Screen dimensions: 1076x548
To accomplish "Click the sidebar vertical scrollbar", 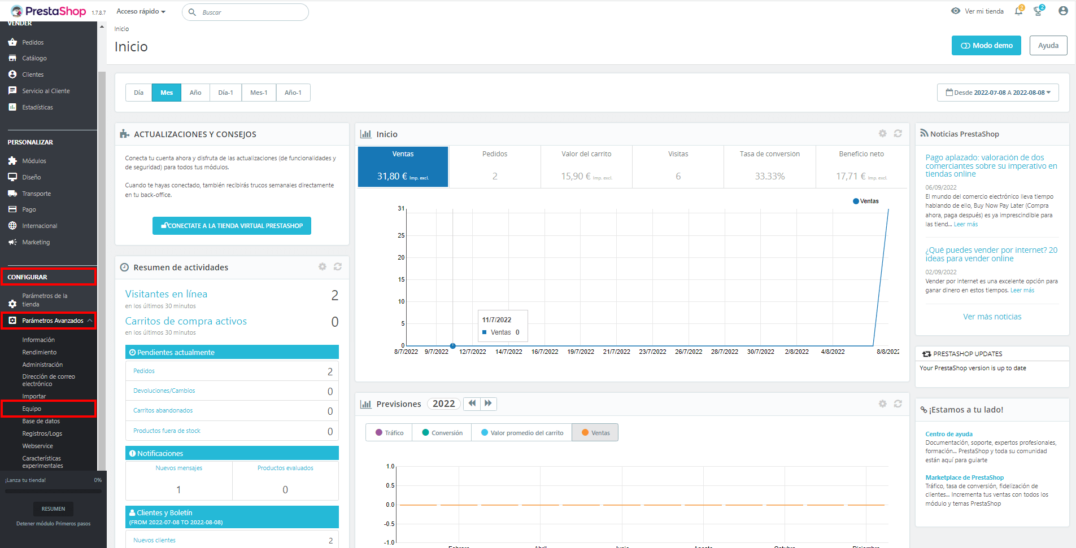I will (x=102, y=271).
